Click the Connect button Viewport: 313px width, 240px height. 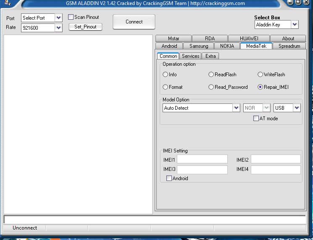[134, 22]
